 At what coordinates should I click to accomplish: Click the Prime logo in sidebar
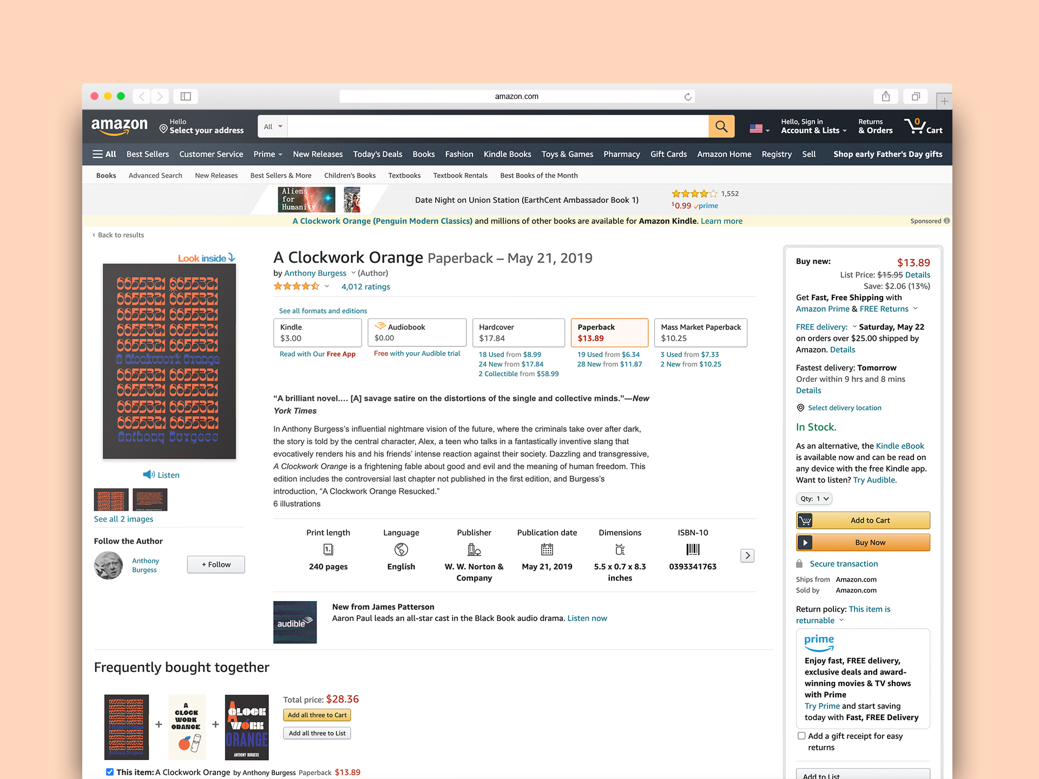819,643
